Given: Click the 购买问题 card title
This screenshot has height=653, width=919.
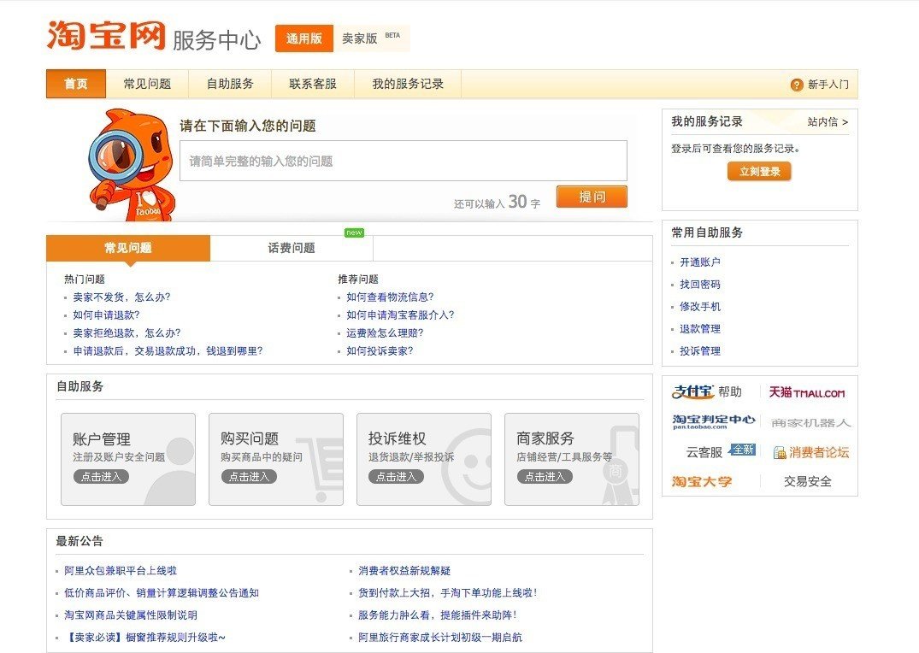Looking at the screenshot, I should click(x=250, y=438).
